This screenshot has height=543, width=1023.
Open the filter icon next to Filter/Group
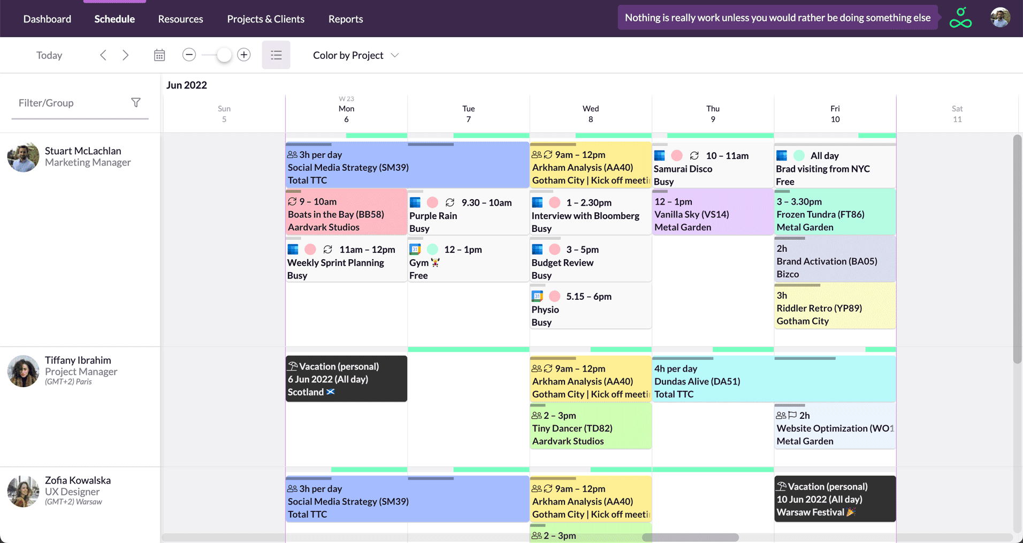tap(136, 102)
